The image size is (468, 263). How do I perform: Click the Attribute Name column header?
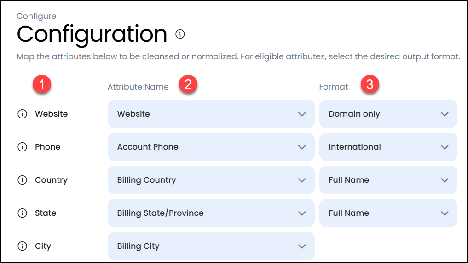point(138,87)
